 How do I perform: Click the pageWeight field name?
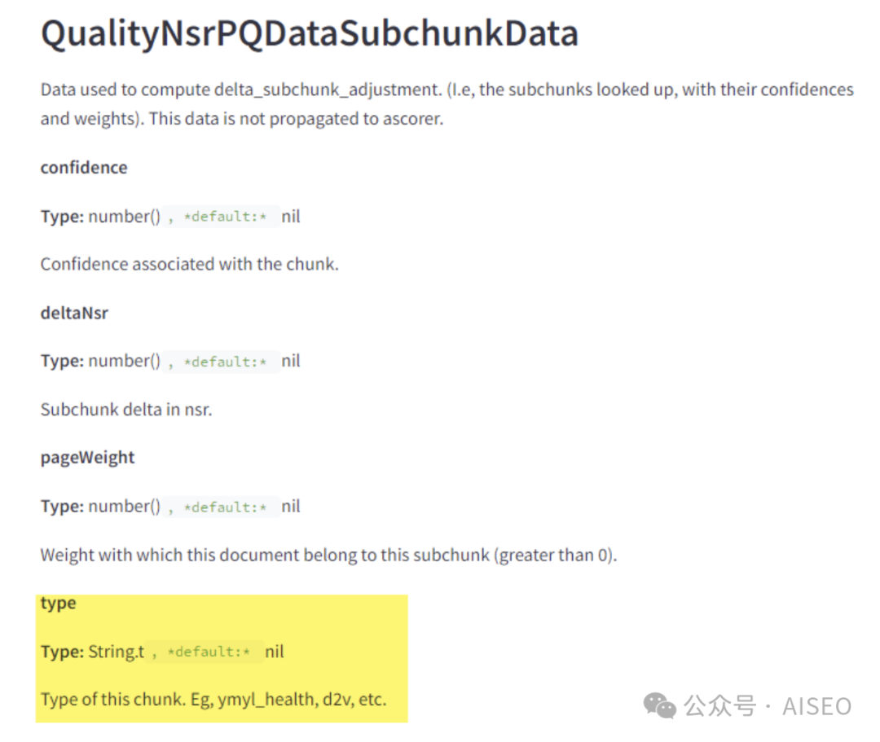87,458
